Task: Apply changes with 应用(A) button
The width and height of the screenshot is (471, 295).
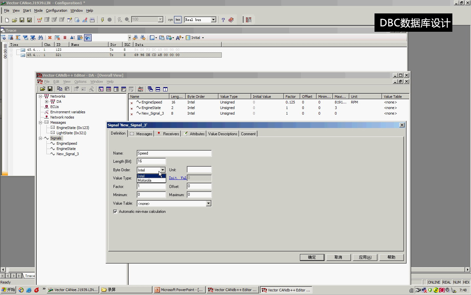Action: click(x=365, y=257)
